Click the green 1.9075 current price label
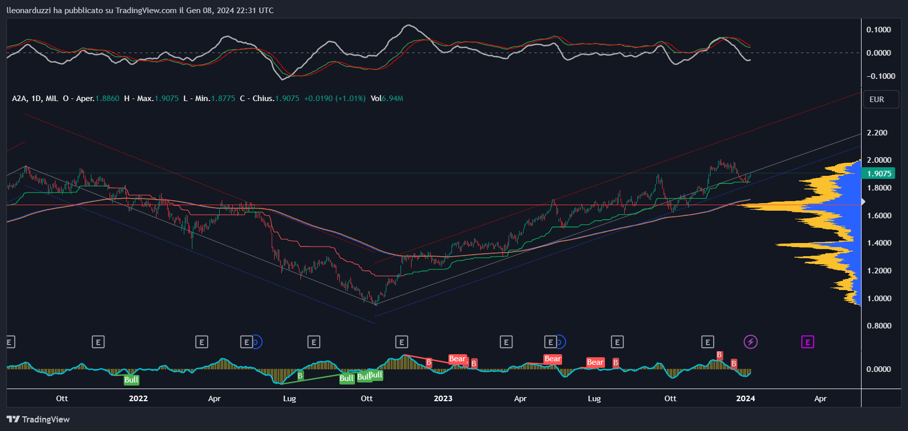Image resolution: width=908 pixels, height=431 pixels. tap(879, 173)
